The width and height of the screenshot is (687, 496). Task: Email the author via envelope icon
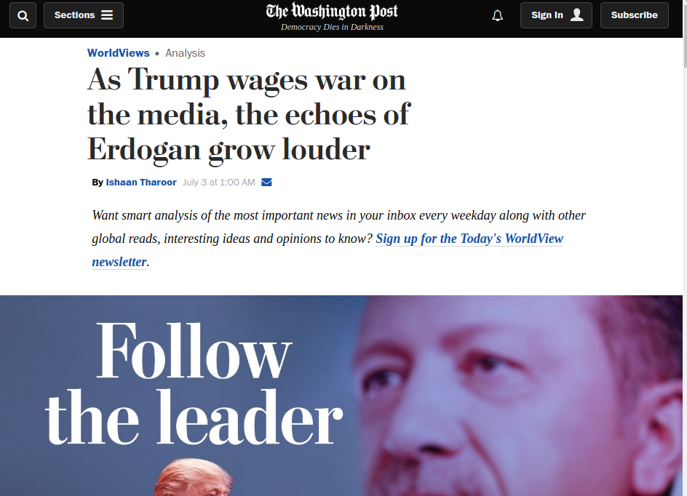click(266, 182)
